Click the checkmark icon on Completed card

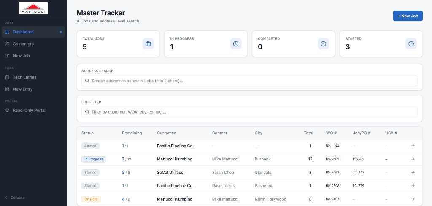coord(324,44)
